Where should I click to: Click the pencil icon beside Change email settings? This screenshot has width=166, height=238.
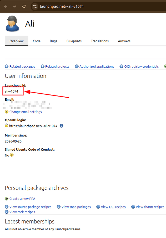7,112
